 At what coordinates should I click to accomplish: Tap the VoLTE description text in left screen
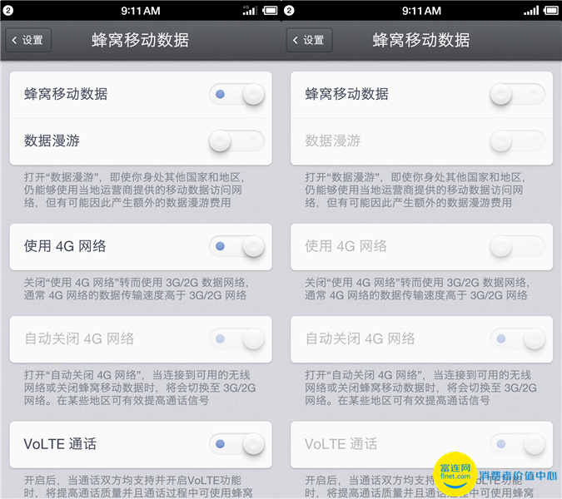(138, 487)
